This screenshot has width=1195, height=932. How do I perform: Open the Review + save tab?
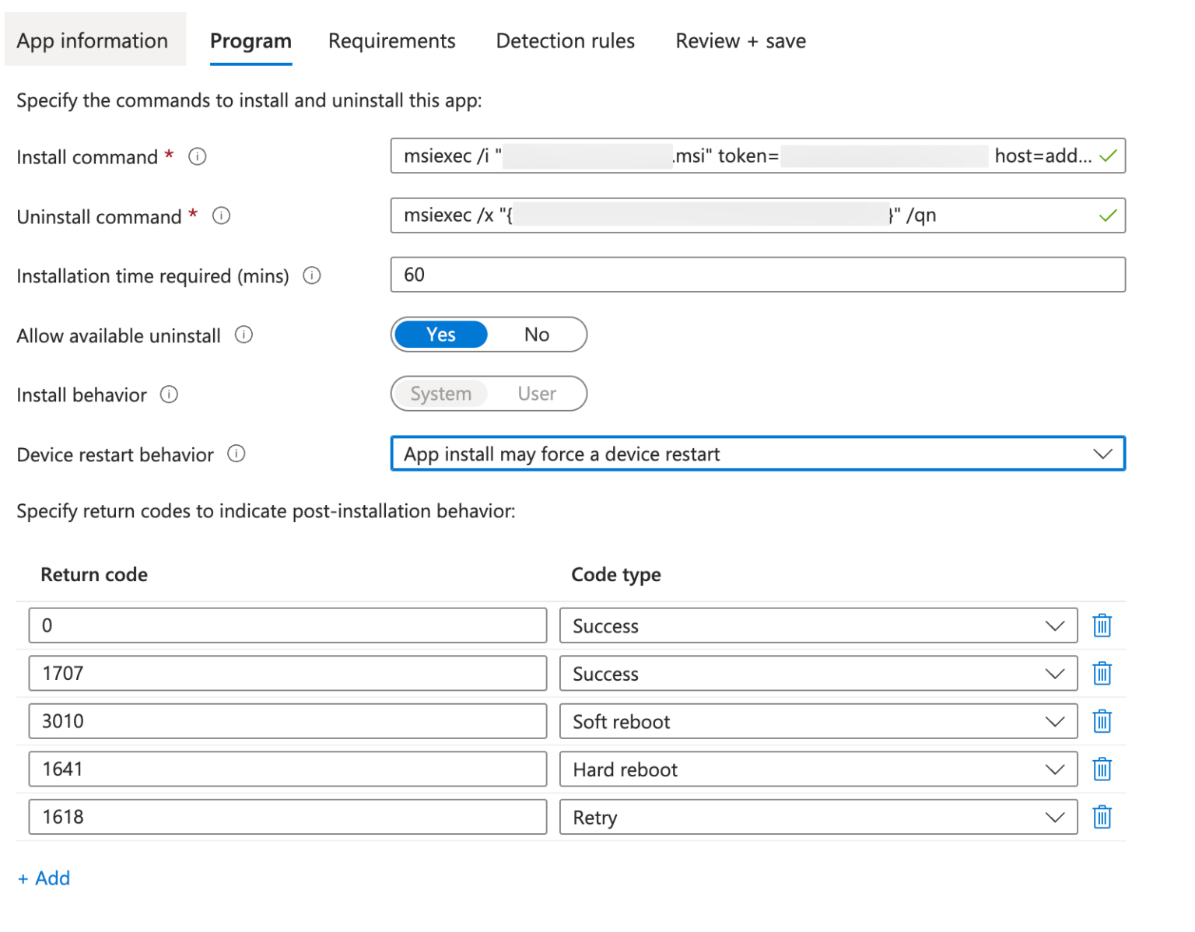[740, 40]
